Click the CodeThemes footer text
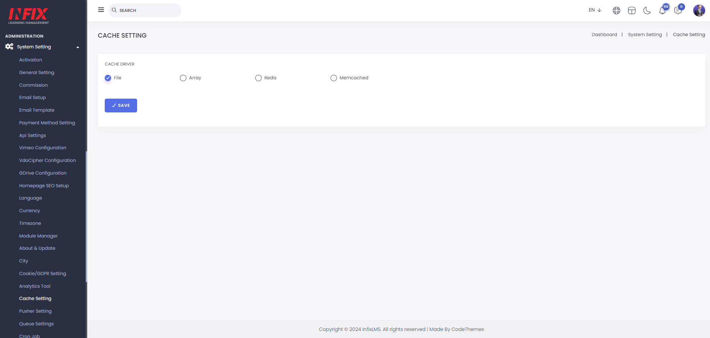The image size is (710, 338). click(467, 329)
